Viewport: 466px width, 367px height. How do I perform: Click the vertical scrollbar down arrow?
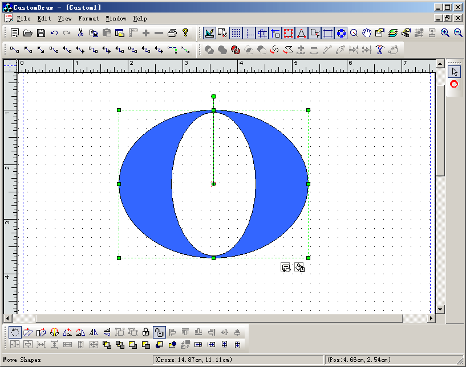440,309
